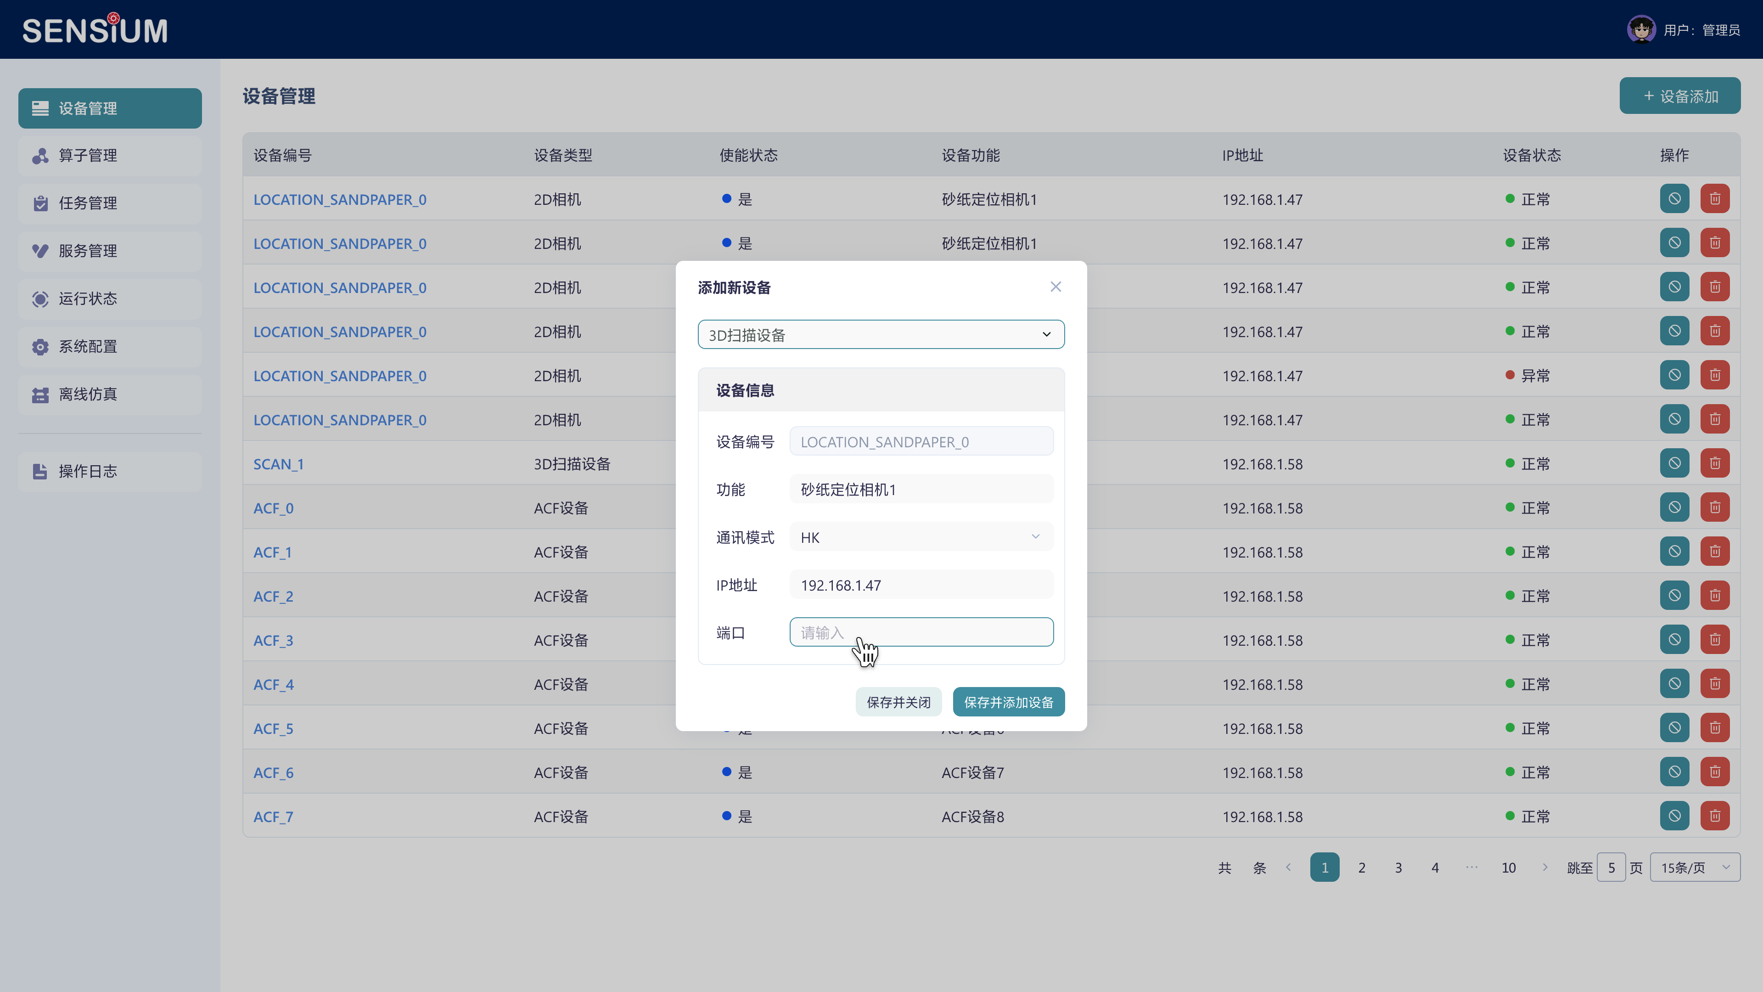This screenshot has height=992, width=1763.
Task: Click the 端口 input field
Action: click(x=921, y=632)
